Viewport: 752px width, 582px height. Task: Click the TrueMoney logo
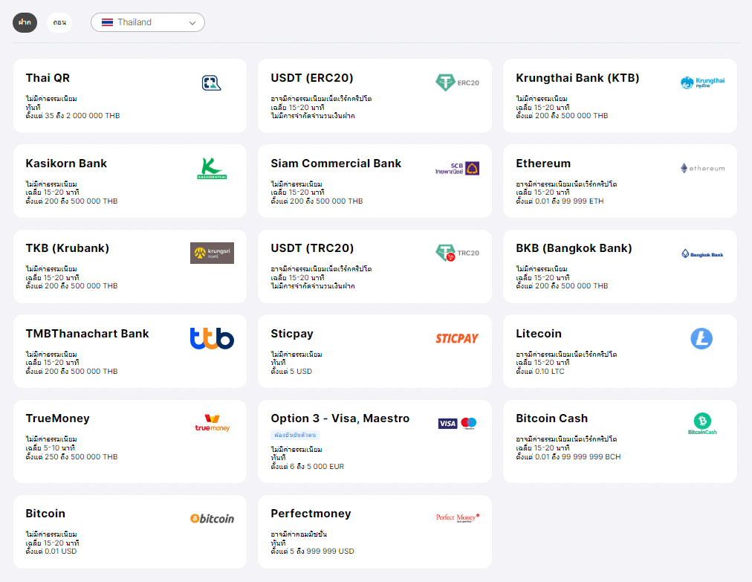[x=213, y=423]
